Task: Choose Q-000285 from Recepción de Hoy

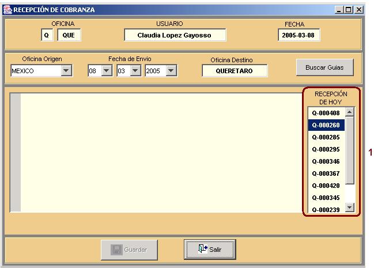Action: [x=326, y=137]
